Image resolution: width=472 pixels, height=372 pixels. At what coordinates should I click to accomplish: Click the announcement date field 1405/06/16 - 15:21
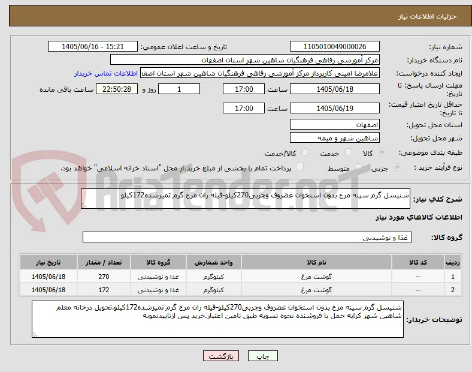coord(93,46)
